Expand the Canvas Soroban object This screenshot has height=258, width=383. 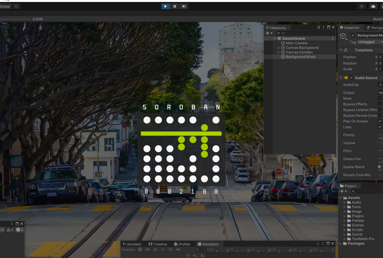point(279,52)
